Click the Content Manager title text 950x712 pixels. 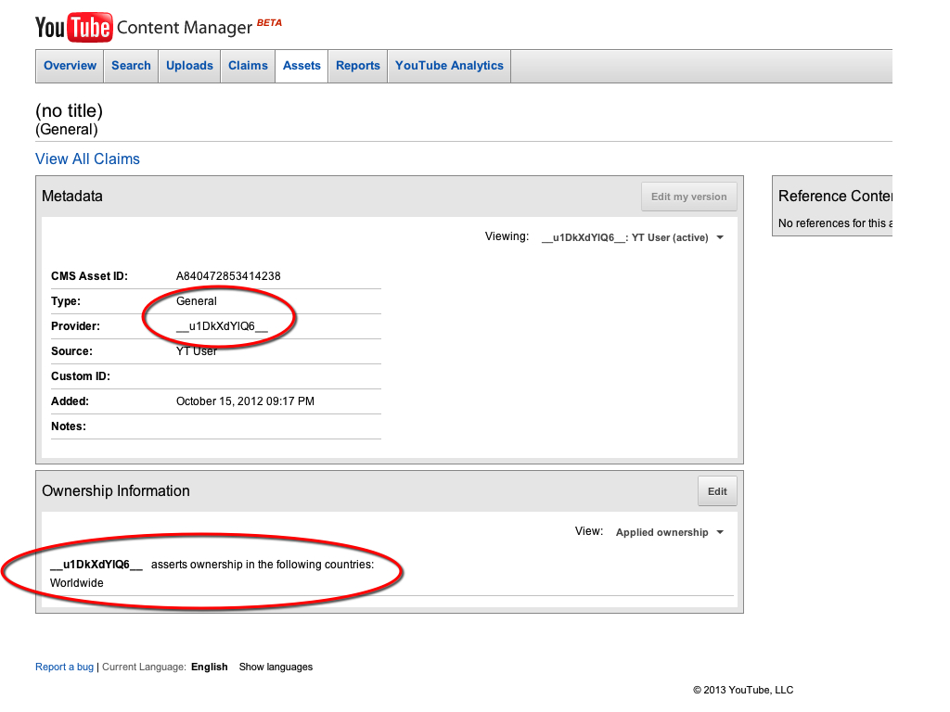185,28
